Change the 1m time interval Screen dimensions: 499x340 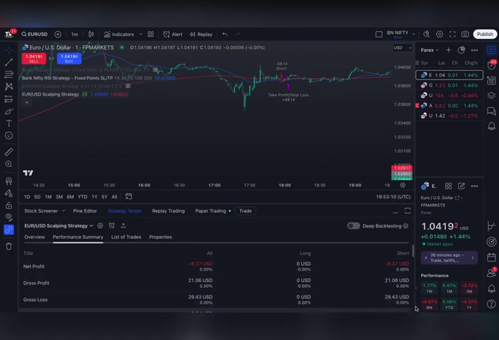click(74, 34)
